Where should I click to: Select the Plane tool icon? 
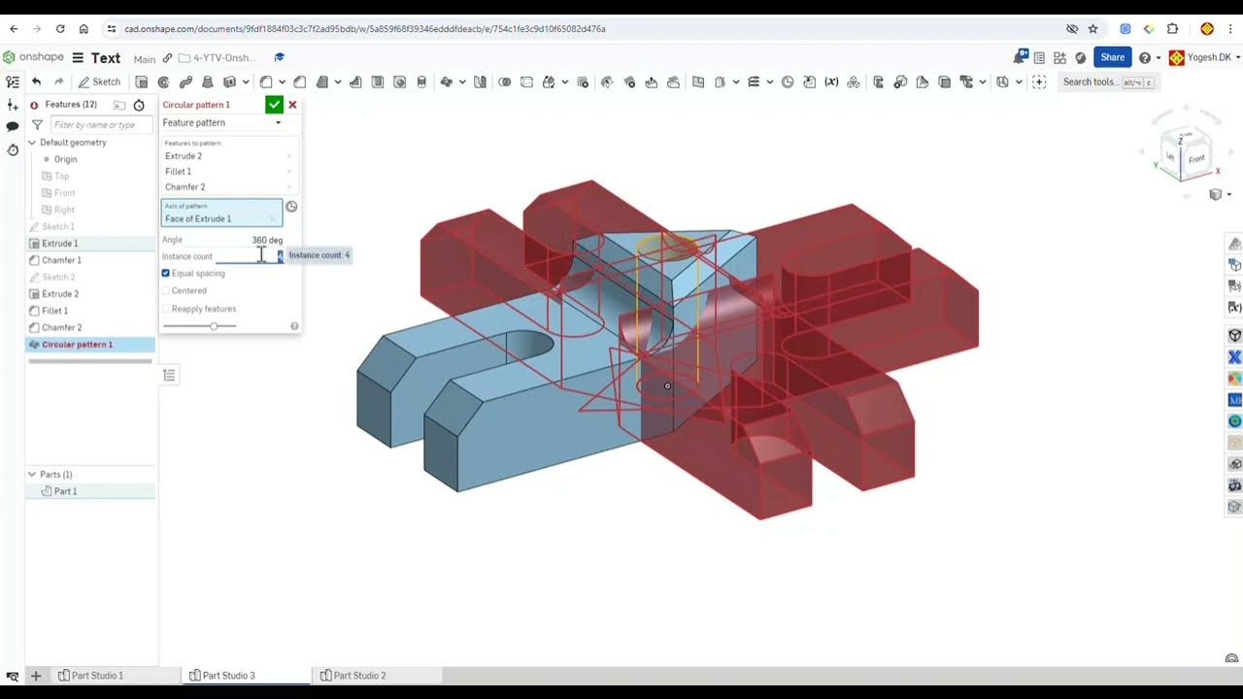click(x=698, y=83)
